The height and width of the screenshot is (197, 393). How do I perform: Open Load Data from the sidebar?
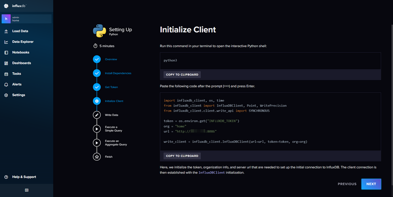20,31
